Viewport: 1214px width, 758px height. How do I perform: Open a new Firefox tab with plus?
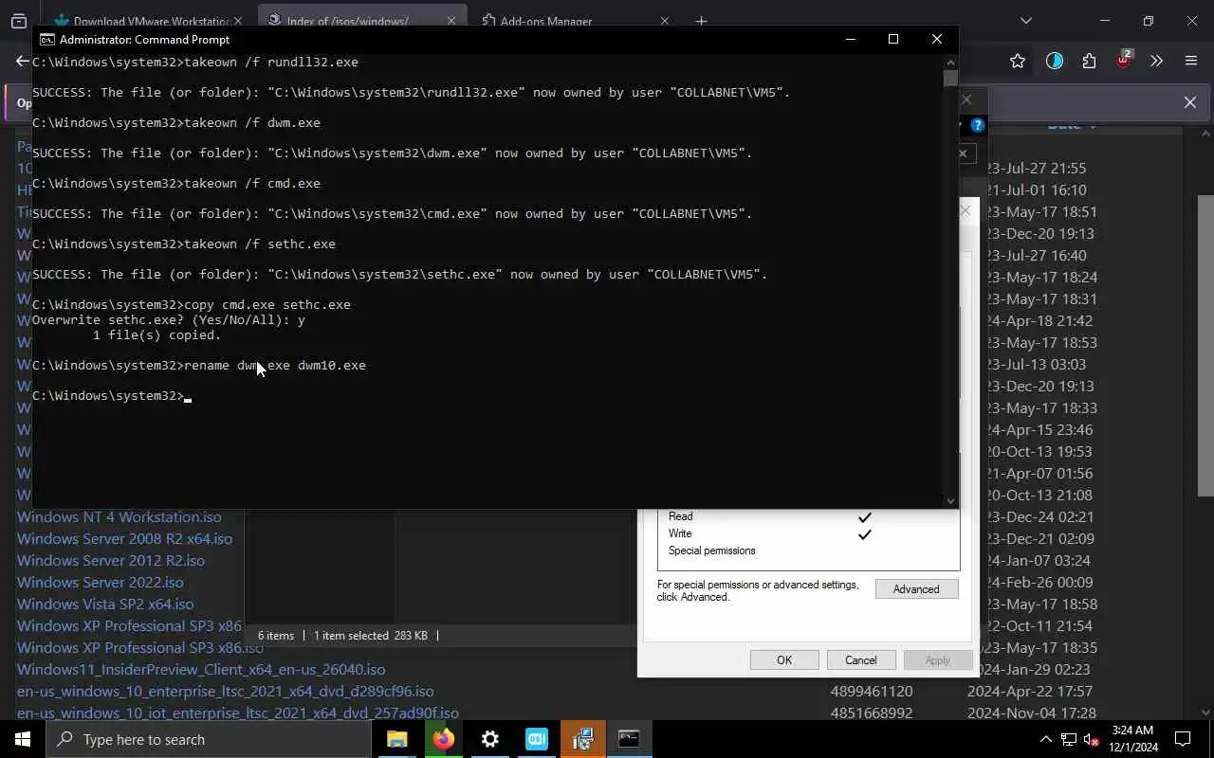tap(701, 21)
